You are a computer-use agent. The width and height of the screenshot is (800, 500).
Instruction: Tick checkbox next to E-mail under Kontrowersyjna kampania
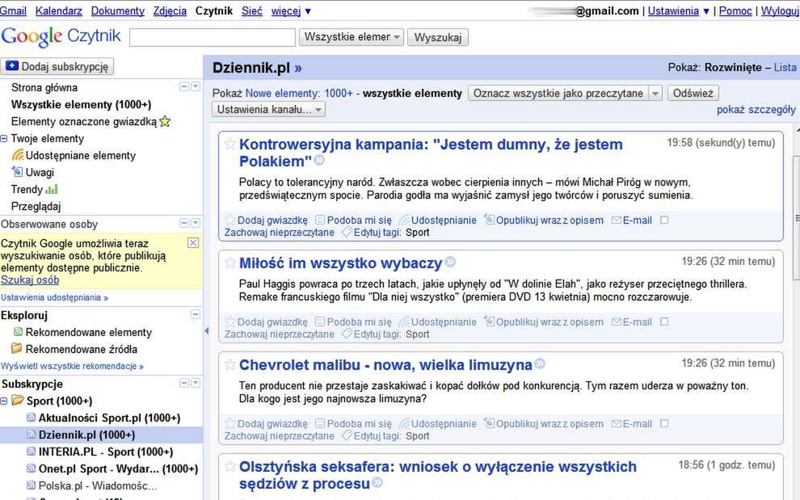[664, 220]
